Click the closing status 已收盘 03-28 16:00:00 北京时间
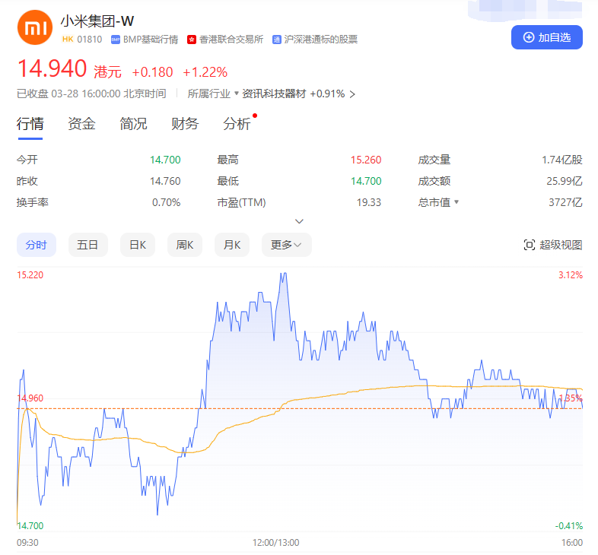 91,94
